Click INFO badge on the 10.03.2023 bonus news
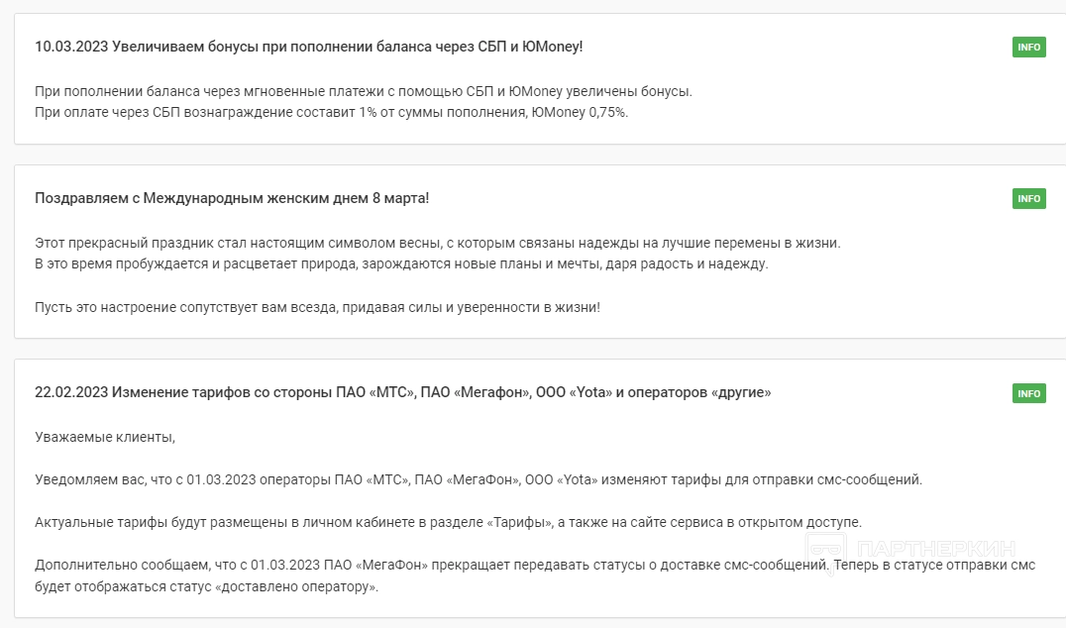This screenshot has height=628, width=1066. tap(1028, 47)
